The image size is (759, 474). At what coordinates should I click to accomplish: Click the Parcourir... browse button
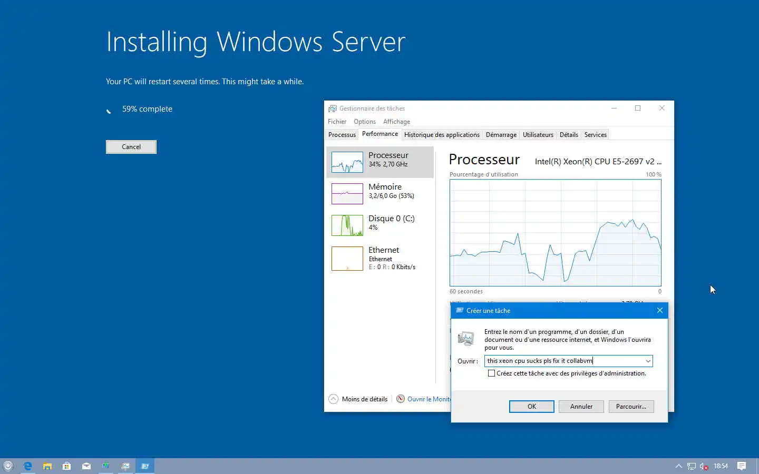(x=631, y=407)
